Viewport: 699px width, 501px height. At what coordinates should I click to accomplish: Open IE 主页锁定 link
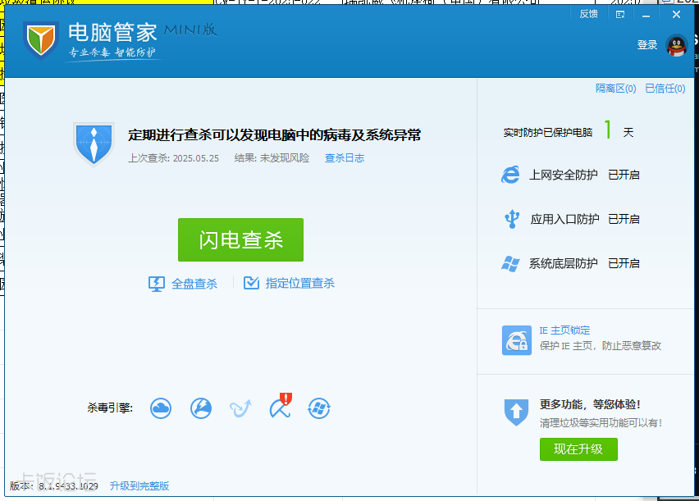[564, 330]
